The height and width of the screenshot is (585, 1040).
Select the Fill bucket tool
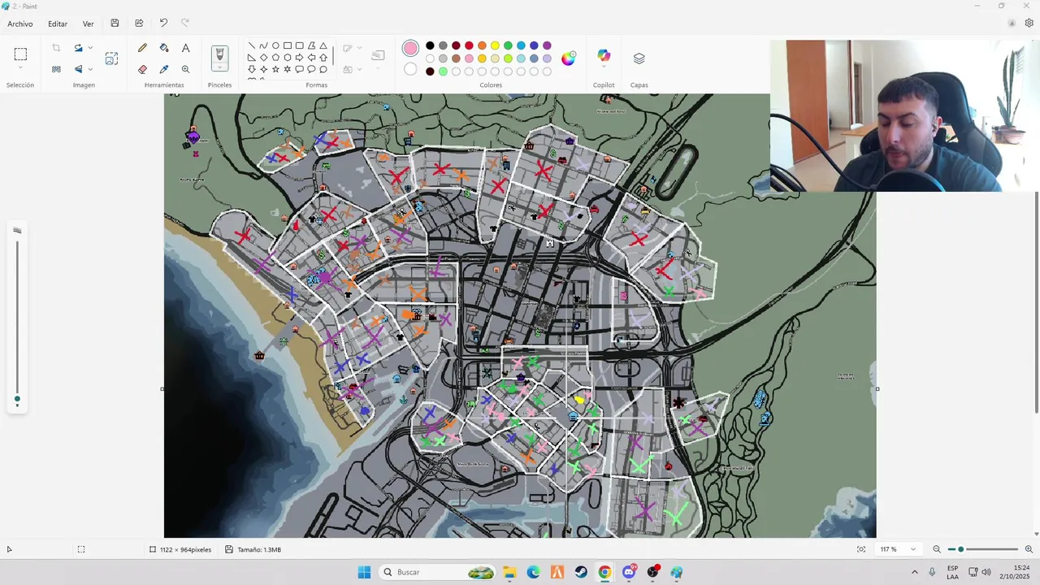(x=164, y=48)
